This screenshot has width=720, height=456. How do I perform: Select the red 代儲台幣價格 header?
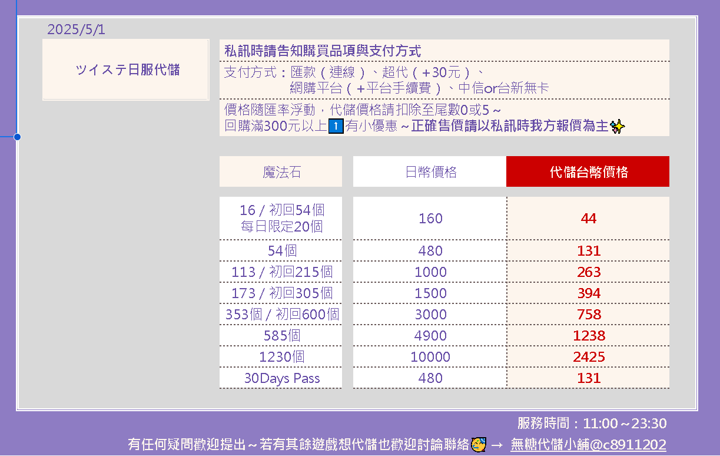(x=588, y=171)
